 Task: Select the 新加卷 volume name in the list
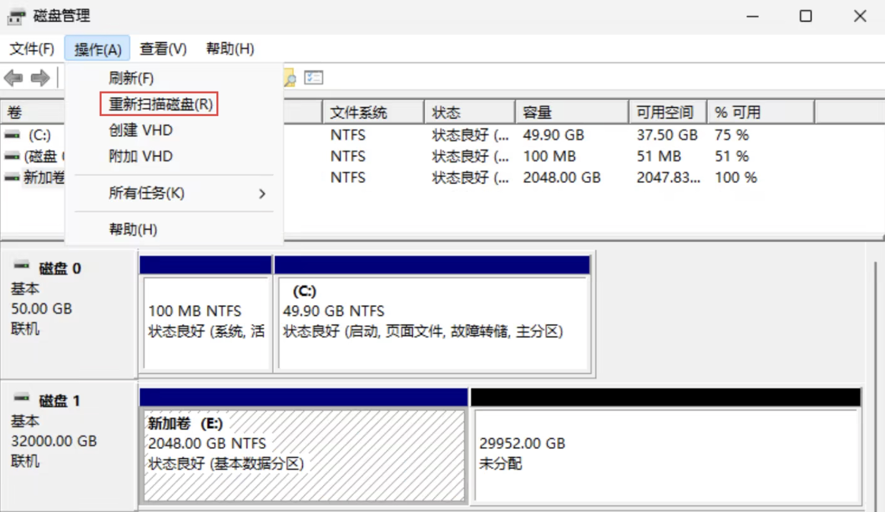pos(44,178)
